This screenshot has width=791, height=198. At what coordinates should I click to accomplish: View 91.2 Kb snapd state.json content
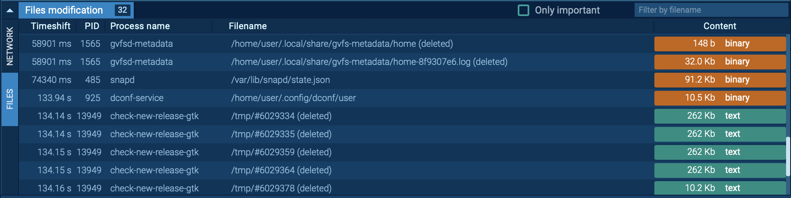(720, 80)
